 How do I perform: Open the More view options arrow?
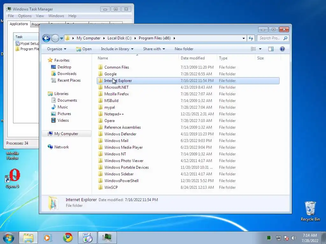point(260,49)
